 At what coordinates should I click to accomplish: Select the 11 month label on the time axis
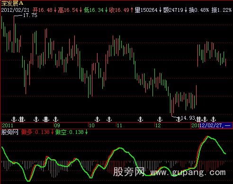pyautogui.click(x=119, y=125)
